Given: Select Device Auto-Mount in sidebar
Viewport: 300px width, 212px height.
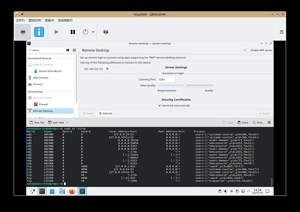Looking at the screenshot, I should pos(50,71).
